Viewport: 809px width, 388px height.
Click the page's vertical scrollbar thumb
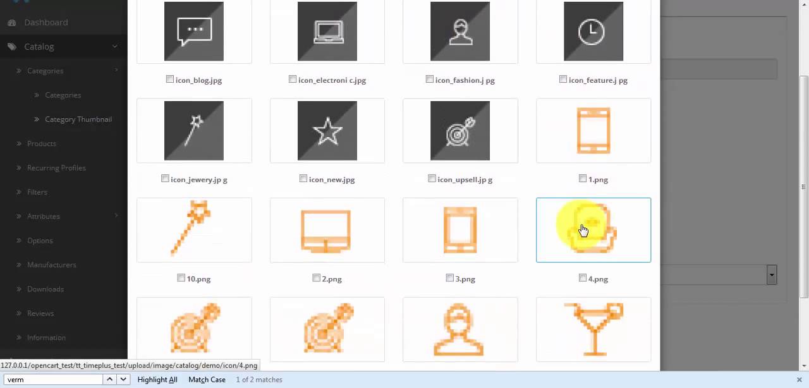[804, 187]
